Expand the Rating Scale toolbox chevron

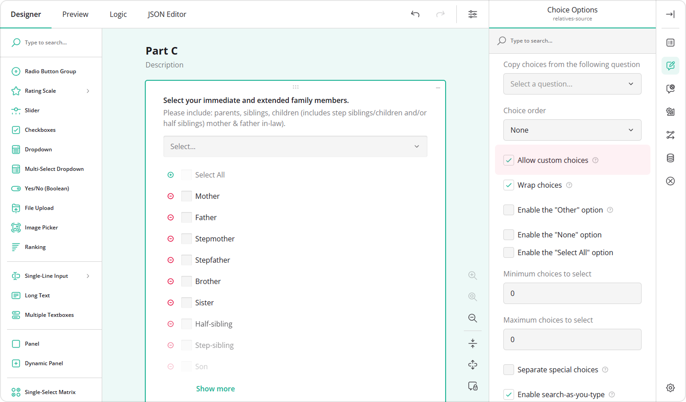coord(88,91)
